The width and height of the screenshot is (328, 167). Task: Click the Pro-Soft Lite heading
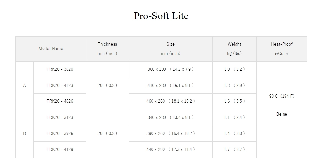161,16
